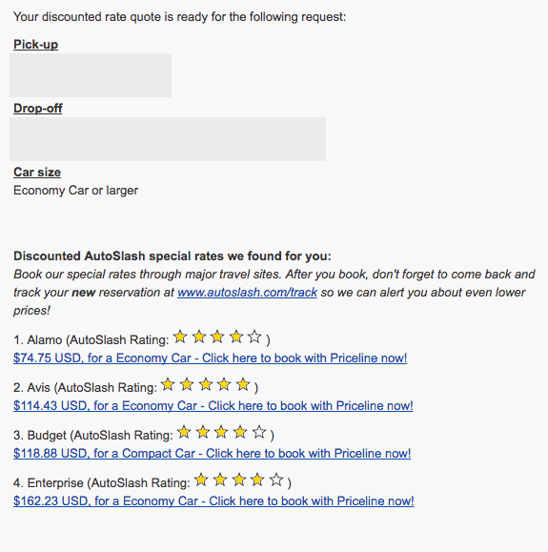Click the Pick-up heading
Viewport: 548px width, 552px height.
click(x=35, y=45)
